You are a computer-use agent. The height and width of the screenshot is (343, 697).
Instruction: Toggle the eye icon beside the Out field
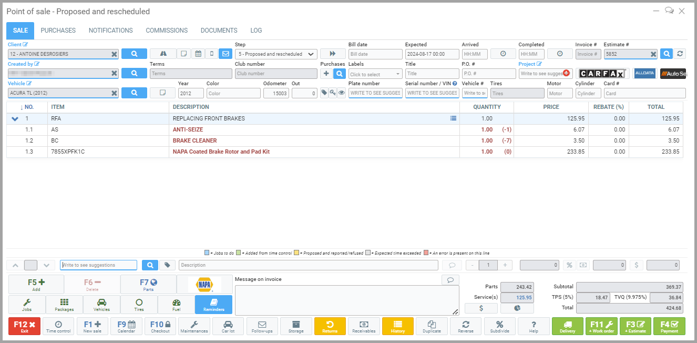tap(342, 93)
